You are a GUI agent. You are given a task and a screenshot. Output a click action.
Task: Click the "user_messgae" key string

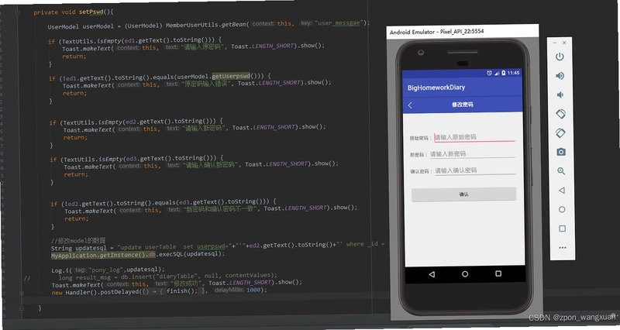[x=339, y=23]
